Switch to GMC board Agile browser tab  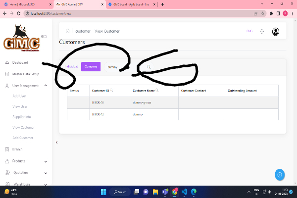[x=131, y=4]
